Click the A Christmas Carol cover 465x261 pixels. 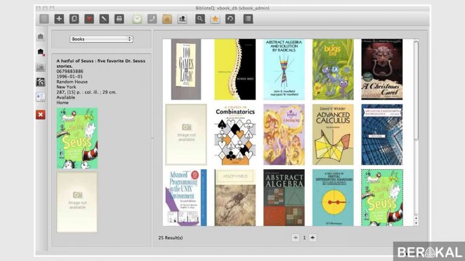tap(381, 69)
